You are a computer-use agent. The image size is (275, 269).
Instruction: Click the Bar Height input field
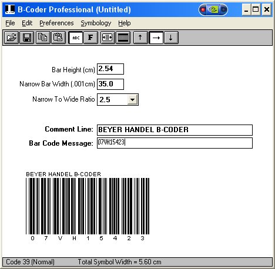(110, 69)
